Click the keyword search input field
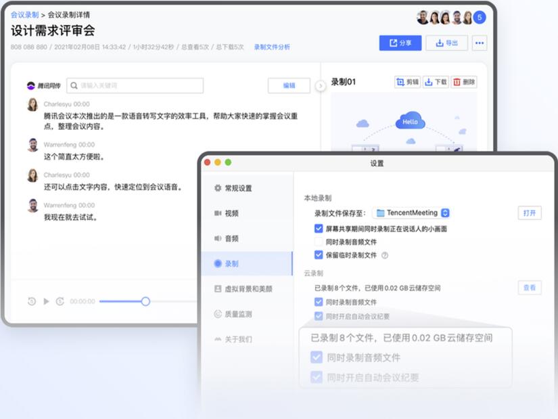 [x=135, y=85]
